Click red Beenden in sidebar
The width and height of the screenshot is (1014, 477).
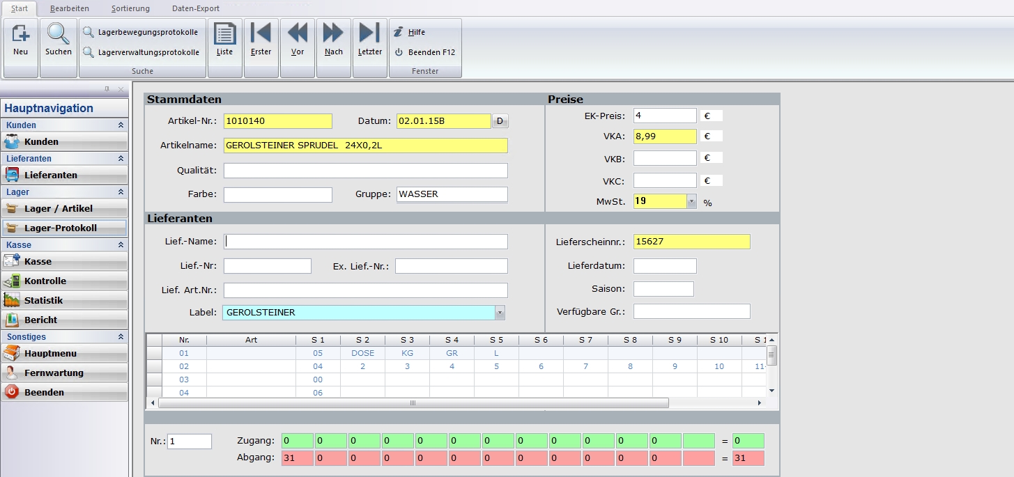point(64,392)
